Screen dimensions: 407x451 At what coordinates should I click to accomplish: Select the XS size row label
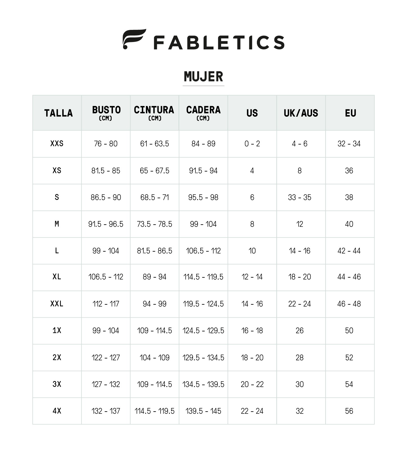tap(57, 171)
